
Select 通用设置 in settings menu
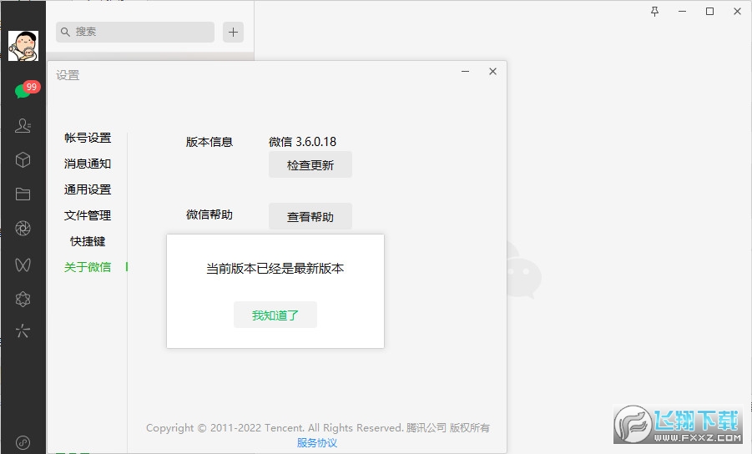[x=88, y=190]
